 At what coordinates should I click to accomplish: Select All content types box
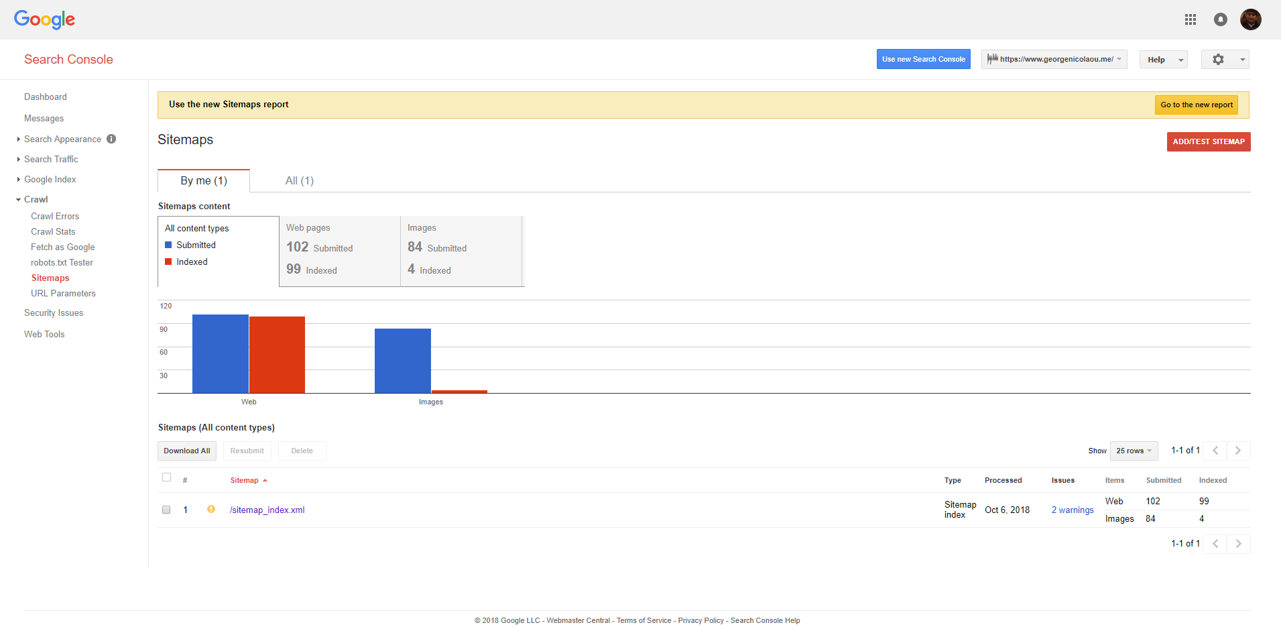(219, 251)
